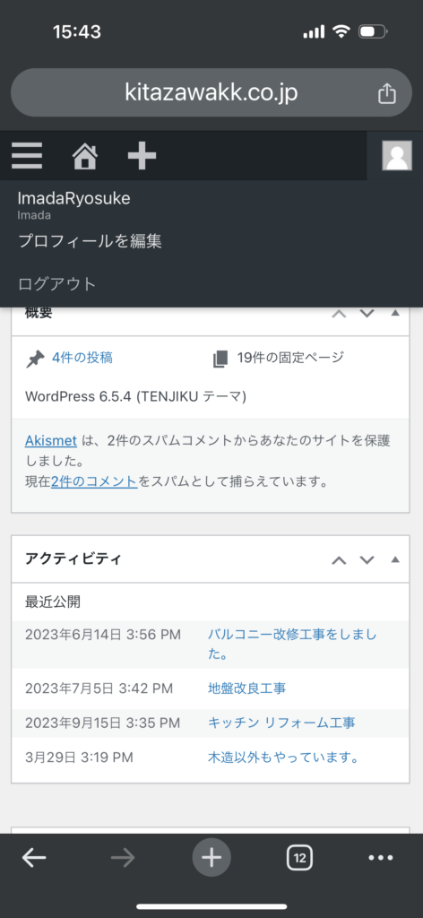Open the tab switcher showing 12 tabs
Screen dimensions: 423x918
click(299, 858)
